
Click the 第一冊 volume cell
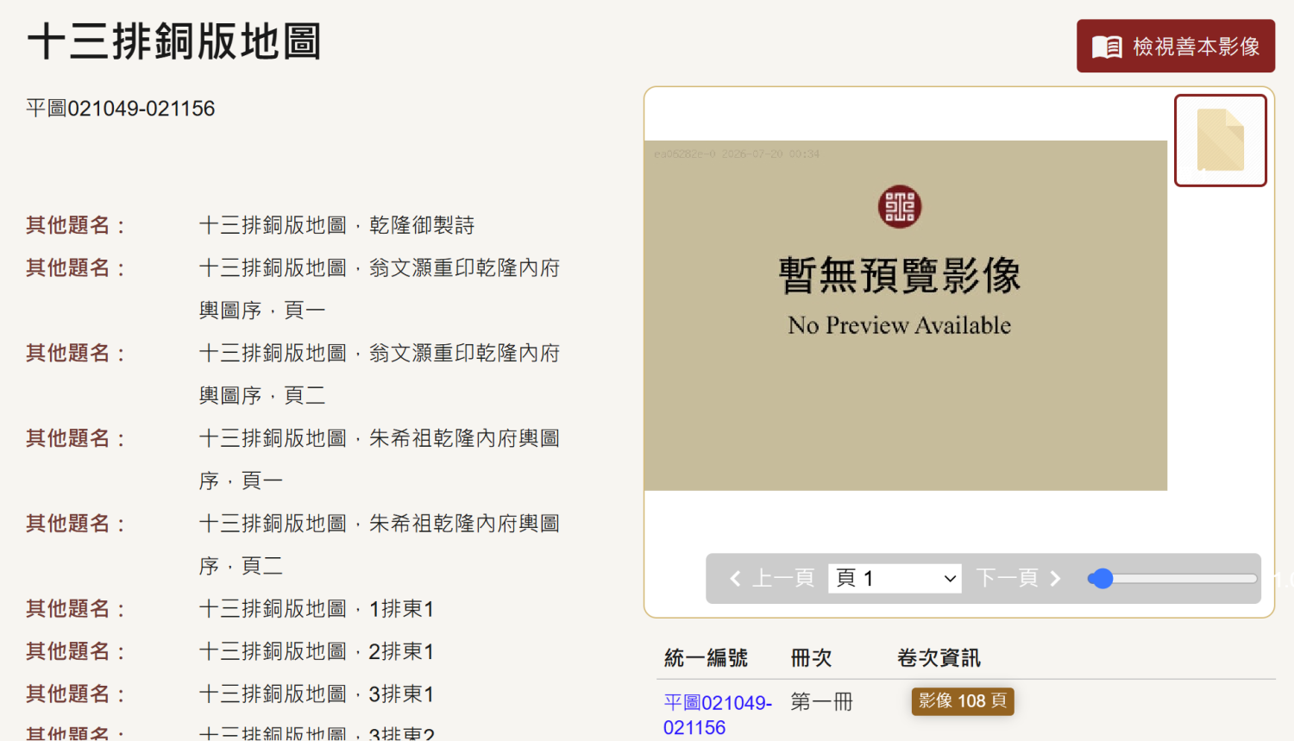pyautogui.click(x=821, y=702)
